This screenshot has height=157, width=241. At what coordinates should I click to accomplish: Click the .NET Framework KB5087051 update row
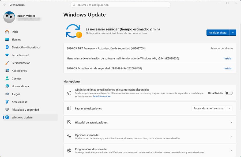click(150, 48)
